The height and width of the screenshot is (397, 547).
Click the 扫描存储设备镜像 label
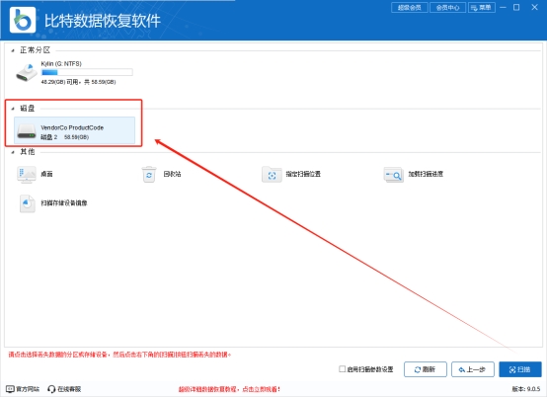[x=64, y=203]
